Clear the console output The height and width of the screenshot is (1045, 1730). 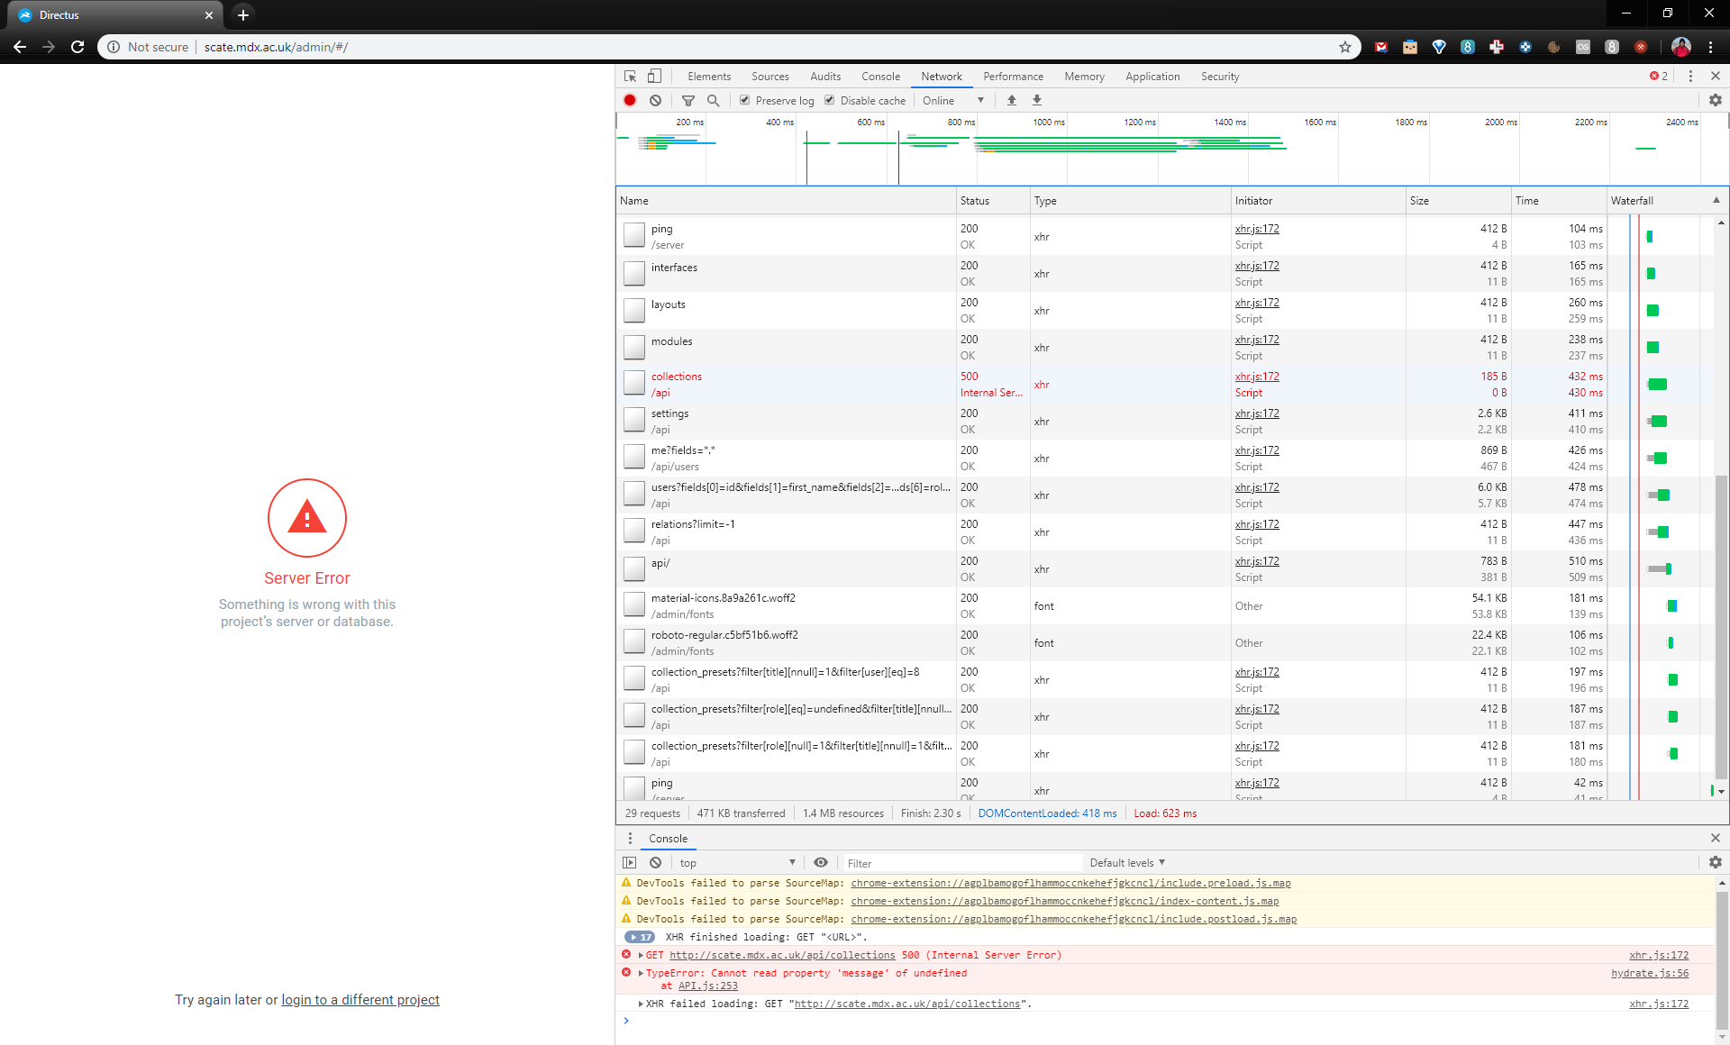[x=656, y=862]
